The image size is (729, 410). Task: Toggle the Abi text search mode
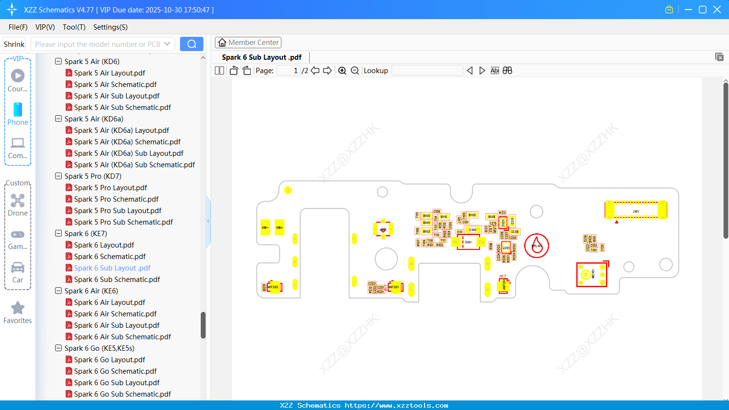[x=494, y=70]
